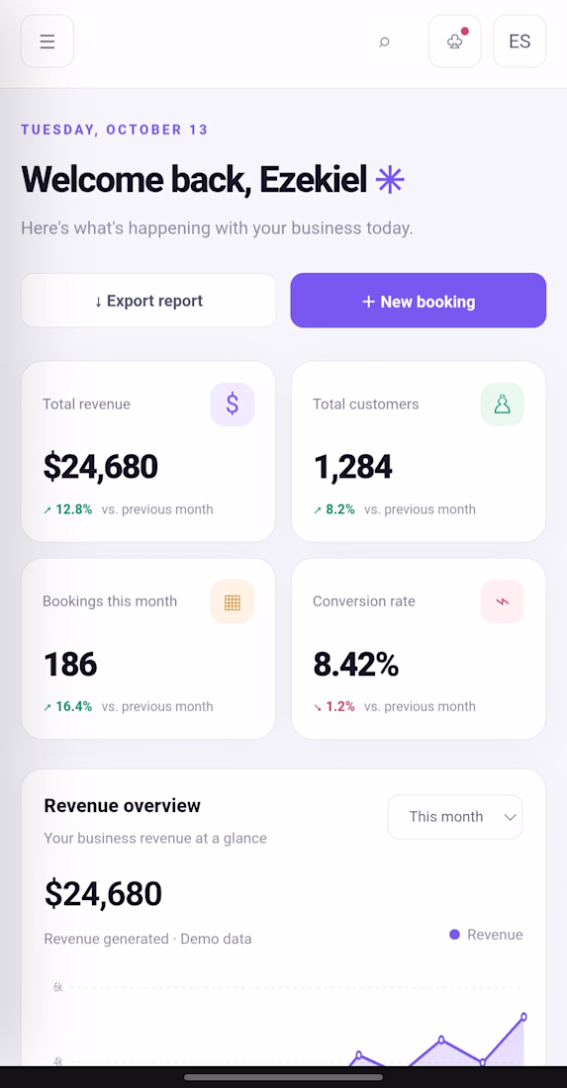Screen dimensions: 567x1088
Task: Click the lightning icon on Conversion rate
Action: [503, 601]
